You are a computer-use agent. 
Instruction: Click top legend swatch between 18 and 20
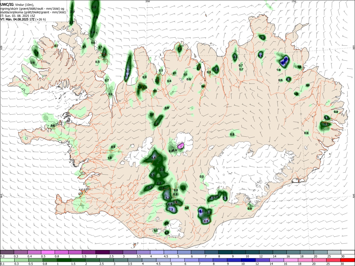[307, 252]
